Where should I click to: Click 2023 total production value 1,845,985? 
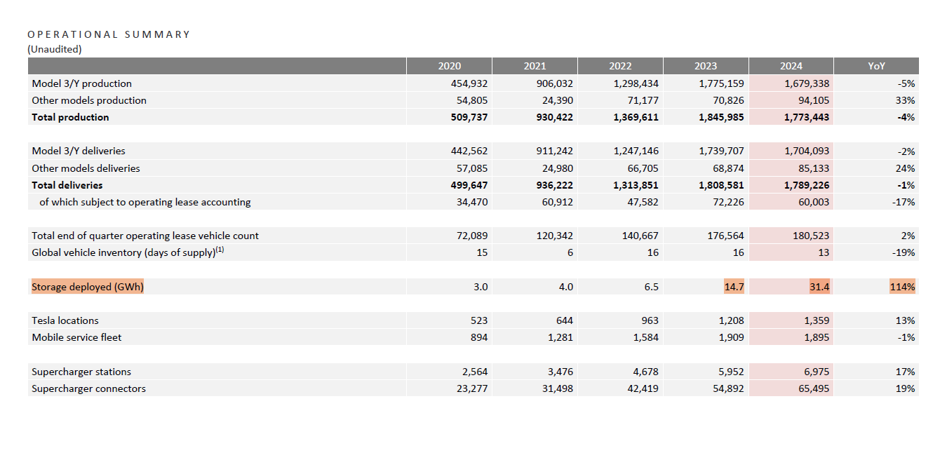721,117
